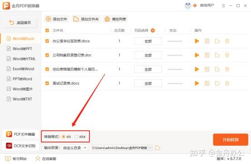Click file name 面试记录表.docx
The width and height of the screenshot is (251, 164).
coord(66,83)
